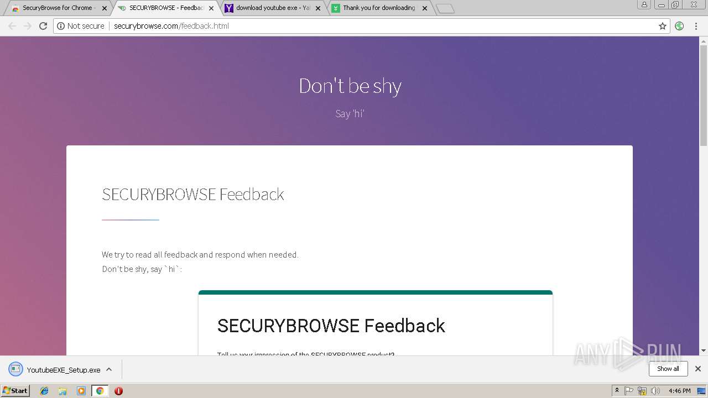
Task: Close the SECURYBROWSE Feedback tab
Action: pyautogui.click(x=211, y=8)
